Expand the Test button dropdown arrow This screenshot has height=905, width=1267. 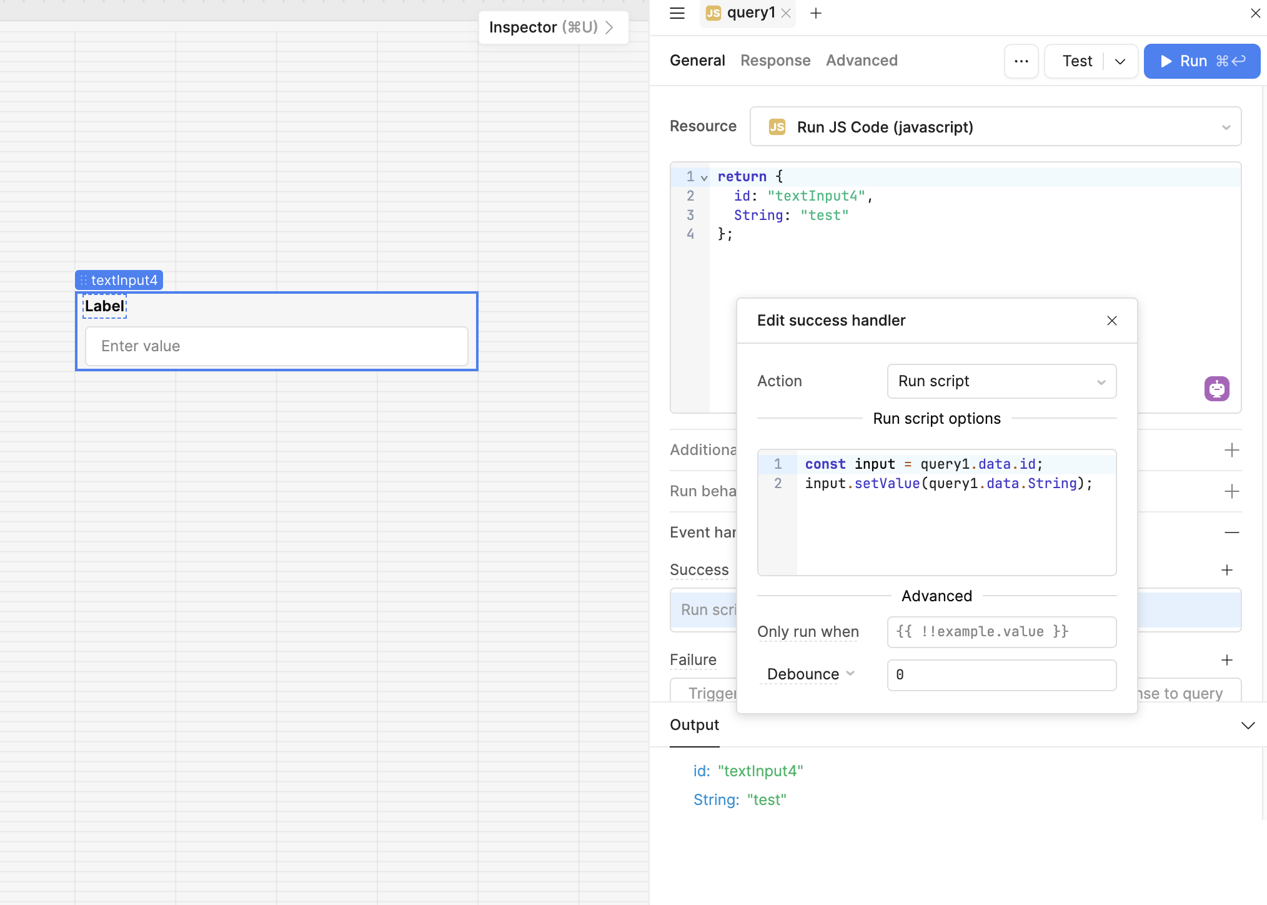[x=1120, y=61]
